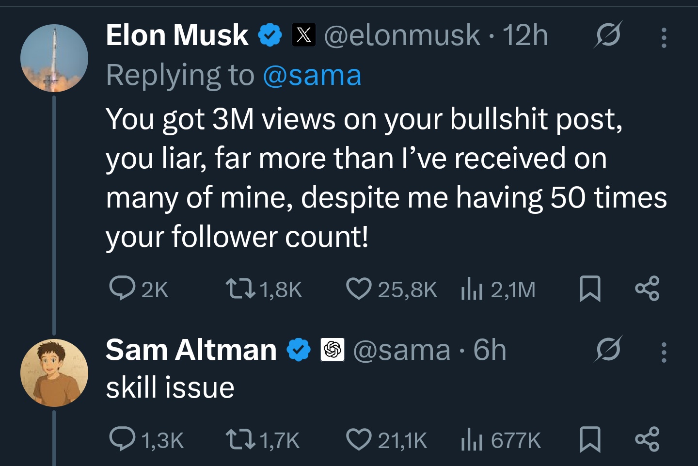Open Grok icon on Sam's reply
The width and height of the screenshot is (698, 466).
click(x=608, y=349)
